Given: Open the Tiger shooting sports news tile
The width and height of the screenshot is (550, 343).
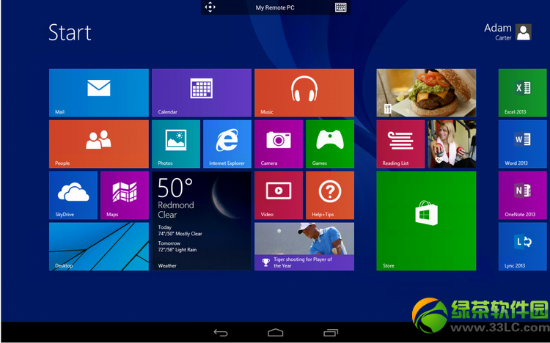Looking at the screenshot, I should [304, 246].
